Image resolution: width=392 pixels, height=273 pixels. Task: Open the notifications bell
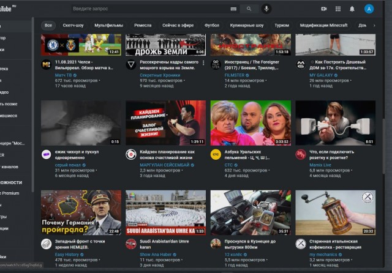[352, 9]
